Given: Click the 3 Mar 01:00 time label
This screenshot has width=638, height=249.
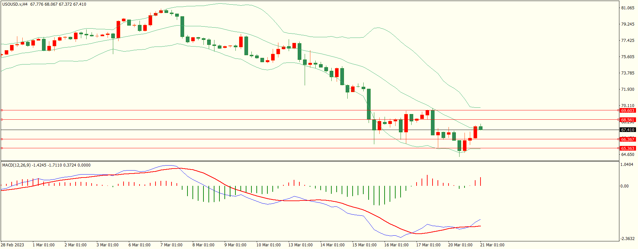Looking at the screenshot, I should (108, 245).
